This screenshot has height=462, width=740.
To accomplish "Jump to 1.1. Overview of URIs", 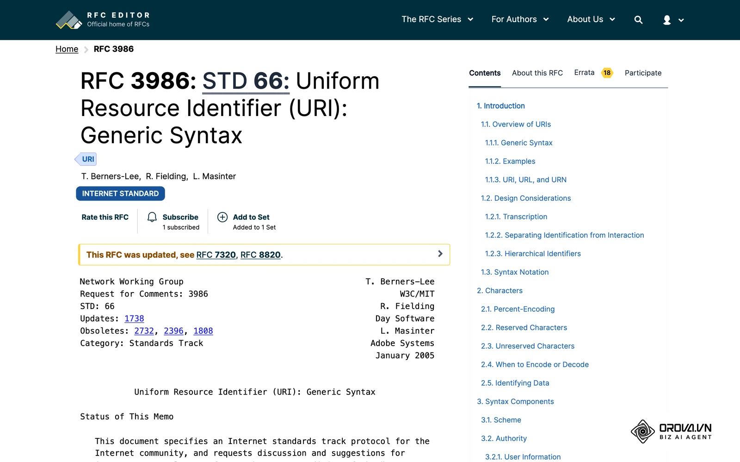I will 516,124.
